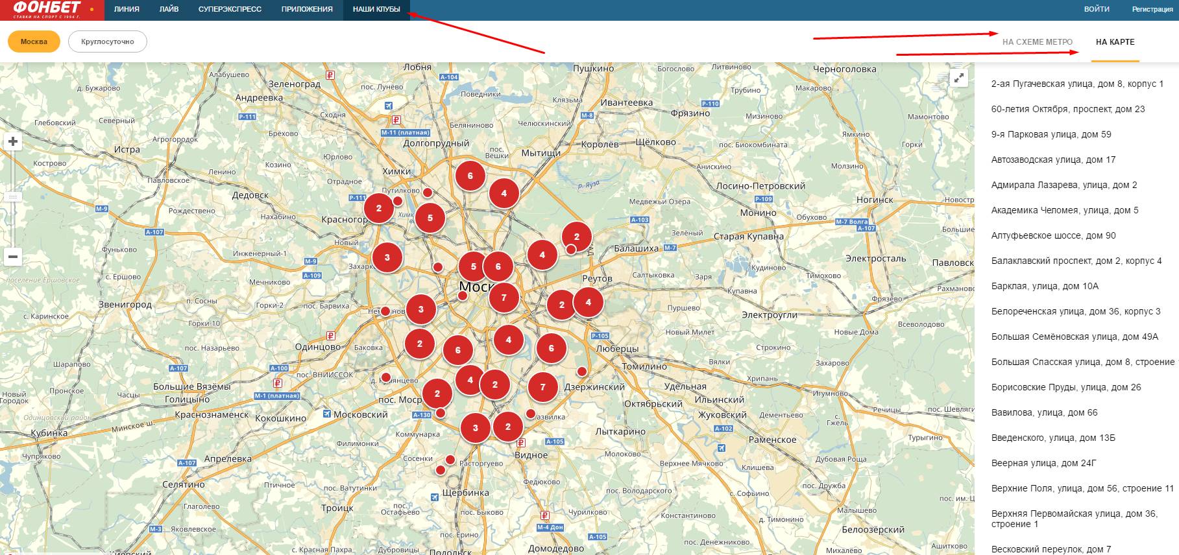This screenshot has height=555, width=1179.
Task: Click the small club marker near Расторгуево
Action: pos(450,460)
